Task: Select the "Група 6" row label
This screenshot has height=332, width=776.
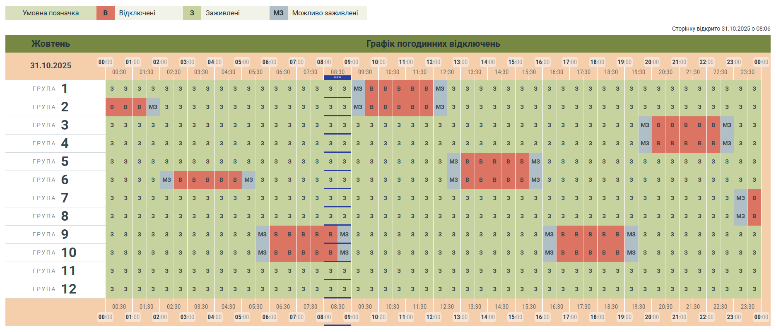Action: tap(51, 180)
